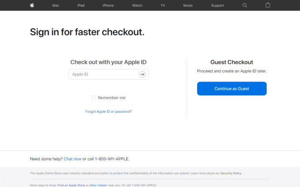Go to the iPhone section
The image size is (300, 187).
pyautogui.click(x=108, y=6)
